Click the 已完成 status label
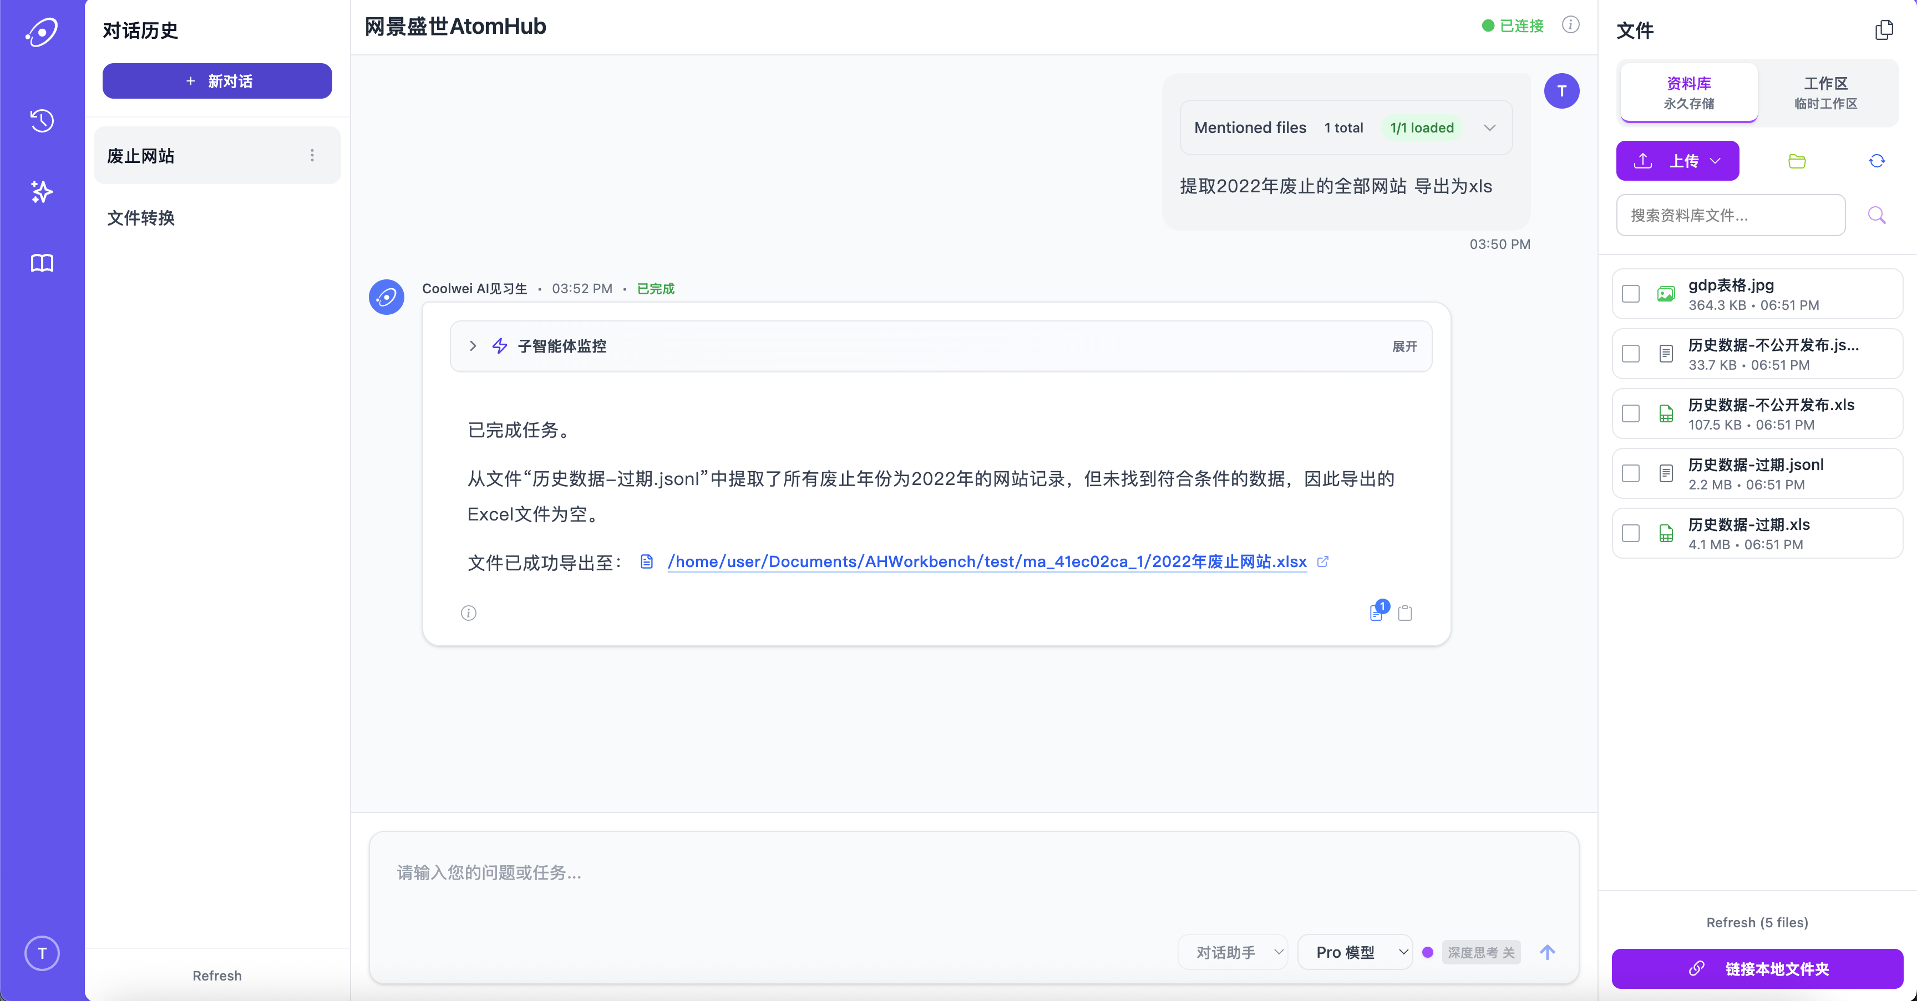This screenshot has height=1001, width=1917. pos(656,289)
